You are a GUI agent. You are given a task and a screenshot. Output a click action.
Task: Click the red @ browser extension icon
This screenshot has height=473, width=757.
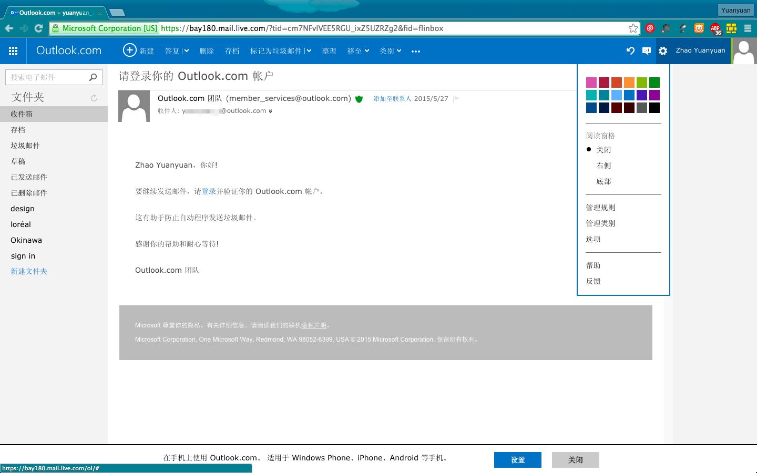click(x=650, y=28)
